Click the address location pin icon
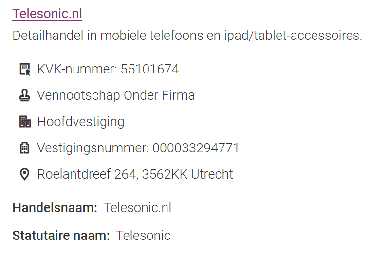 click(x=24, y=174)
